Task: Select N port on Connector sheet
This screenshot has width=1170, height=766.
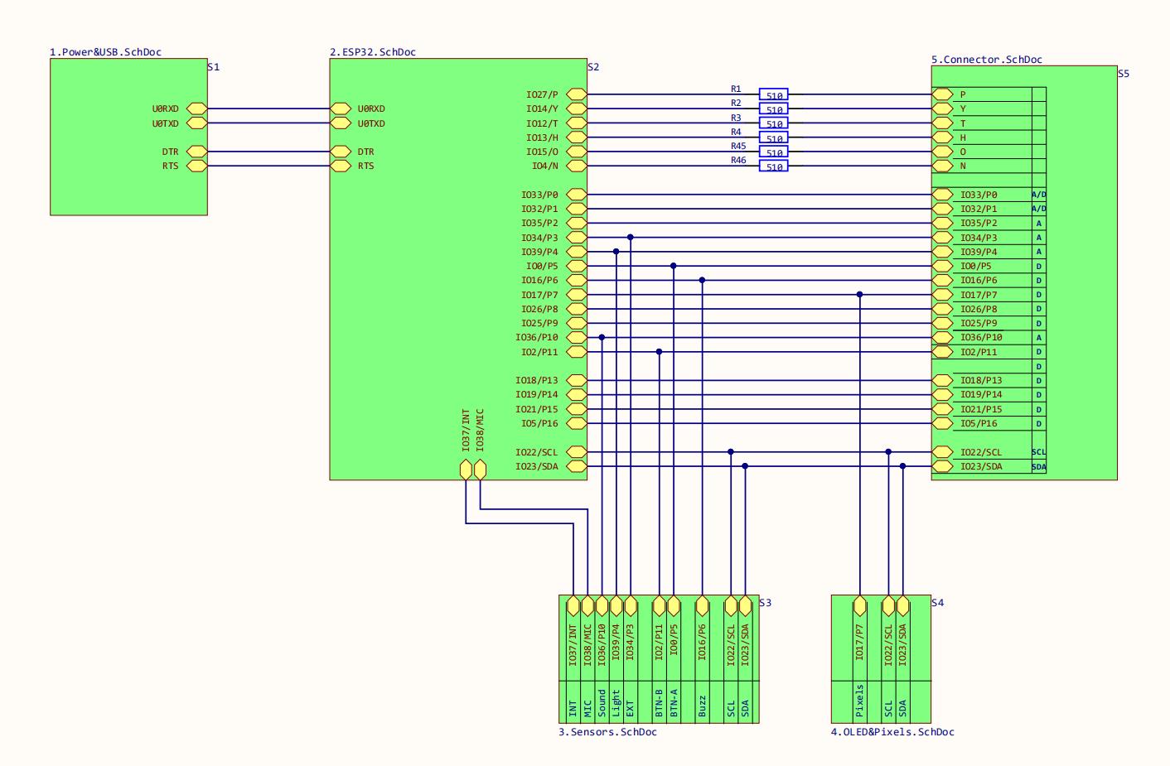Action: coord(942,166)
